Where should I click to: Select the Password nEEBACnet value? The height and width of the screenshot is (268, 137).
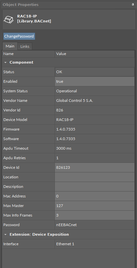(95, 225)
